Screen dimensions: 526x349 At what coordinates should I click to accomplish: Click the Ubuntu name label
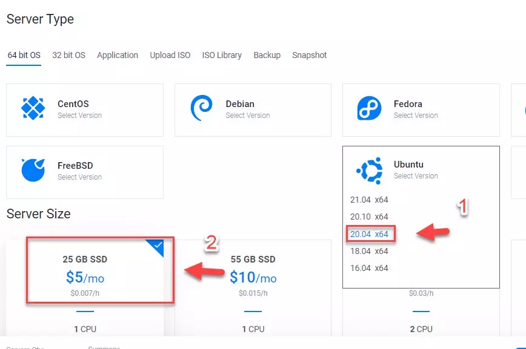click(408, 165)
